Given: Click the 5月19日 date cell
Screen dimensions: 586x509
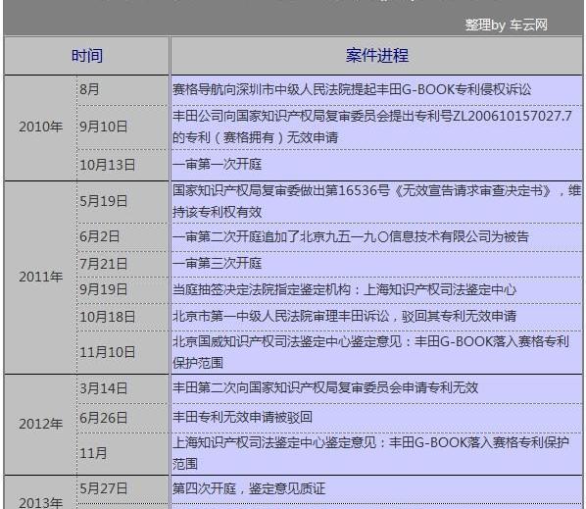Looking at the screenshot, I should coord(122,202).
